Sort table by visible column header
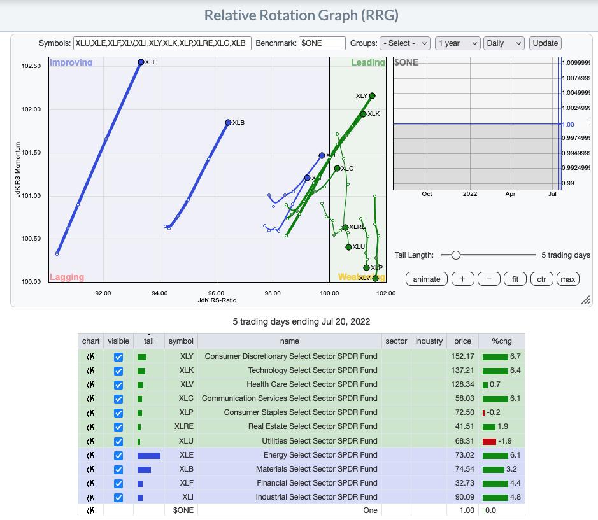 click(118, 341)
